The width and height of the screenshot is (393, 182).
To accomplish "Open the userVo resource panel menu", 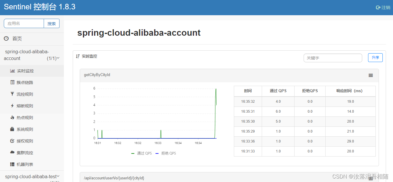I will click(x=370, y=178).
